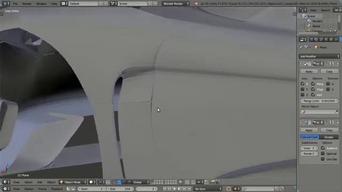
Task: Open the Global transform orientation dropdown
Action: point(141,182)
